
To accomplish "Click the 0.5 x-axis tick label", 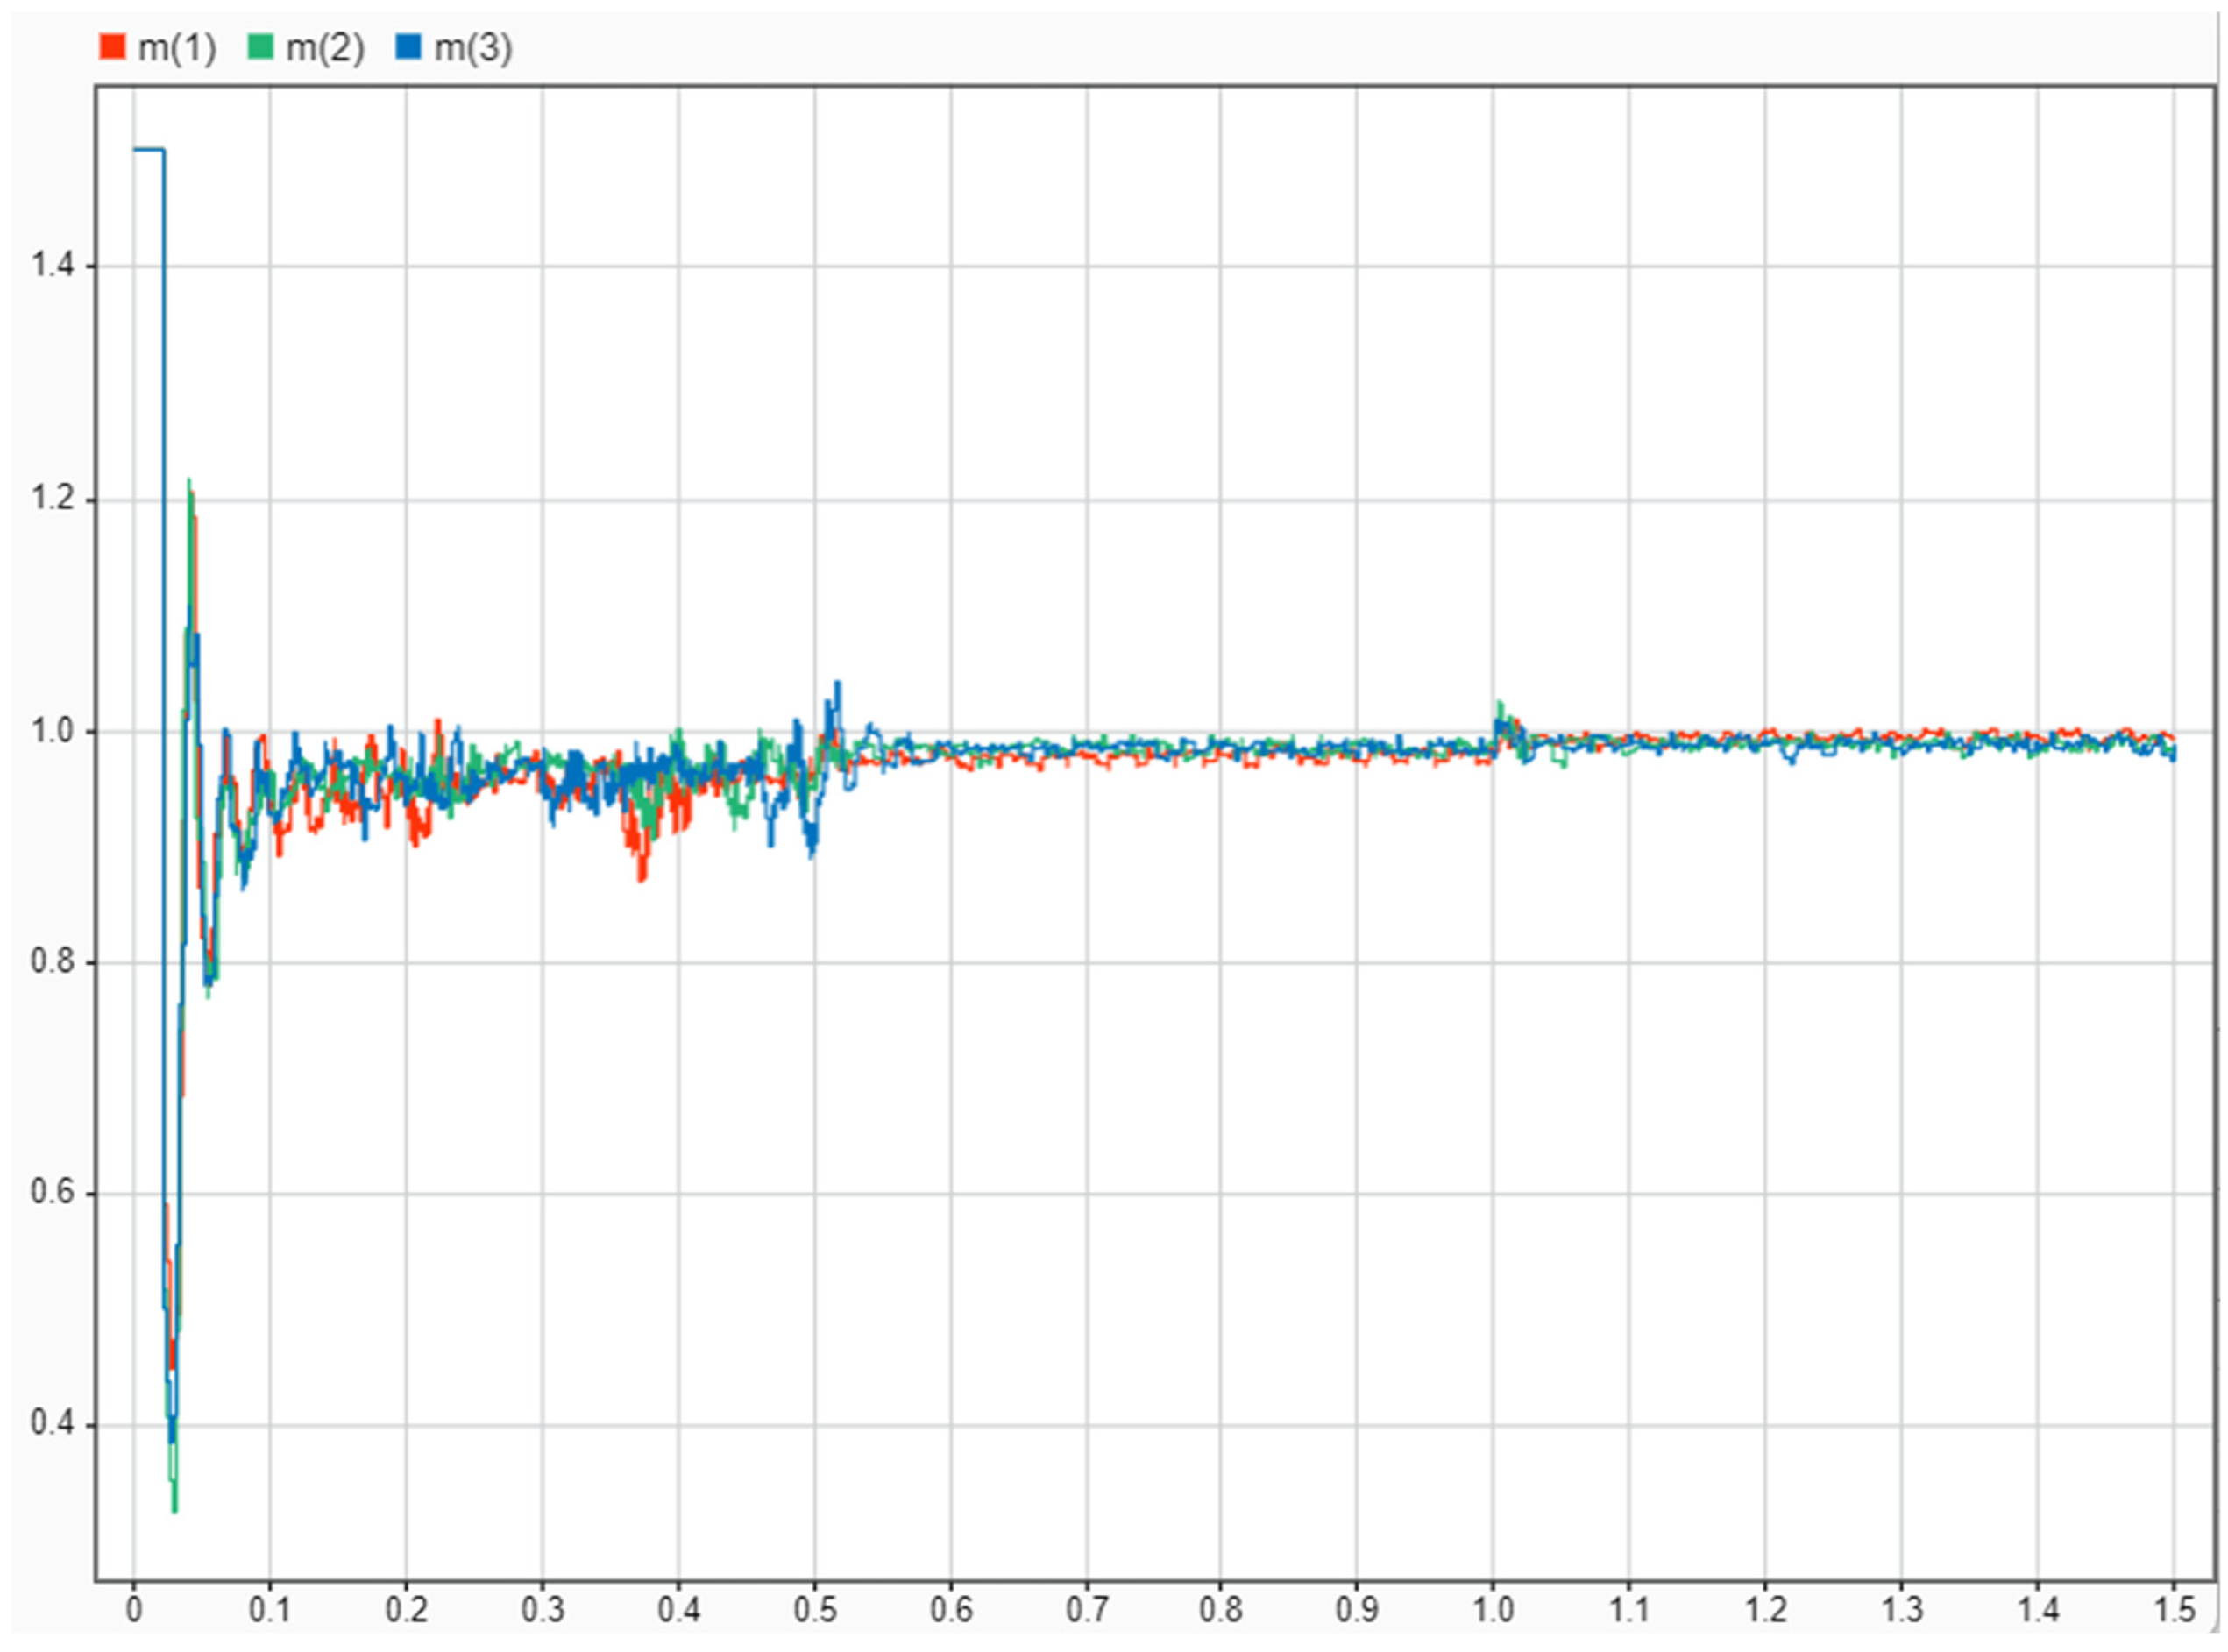I will pyautogui.click(x=814, y=1611).
